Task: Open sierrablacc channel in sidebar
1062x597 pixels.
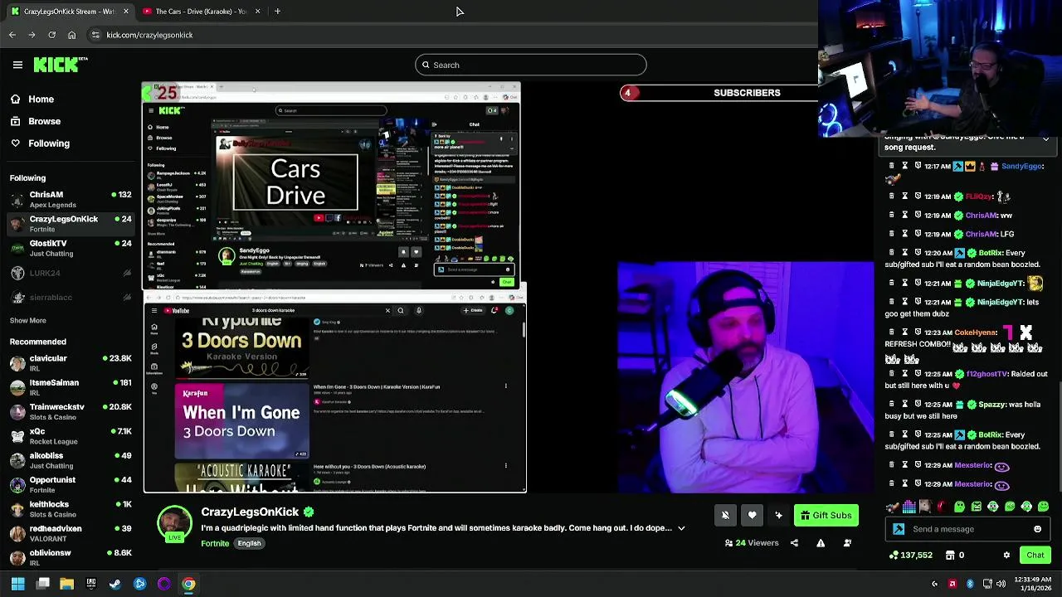Action: pos(70,297)
